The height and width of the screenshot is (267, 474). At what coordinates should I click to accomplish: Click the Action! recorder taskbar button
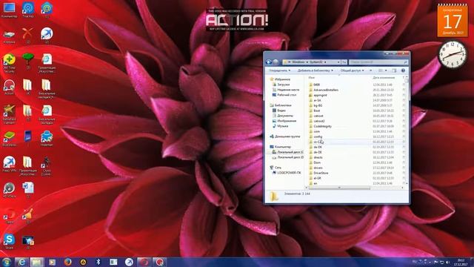(159, 262)
